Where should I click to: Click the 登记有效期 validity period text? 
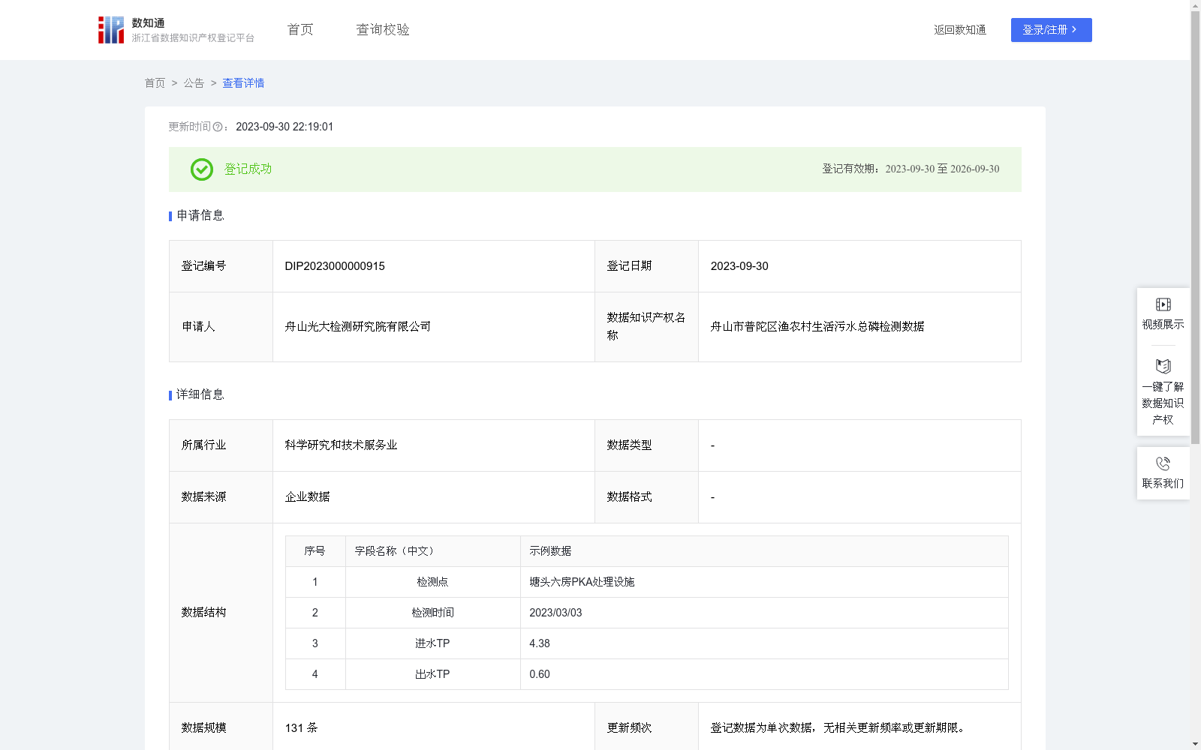911,169
